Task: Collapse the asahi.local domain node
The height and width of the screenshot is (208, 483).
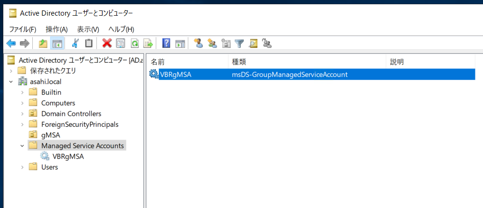Action: point(11,82)
